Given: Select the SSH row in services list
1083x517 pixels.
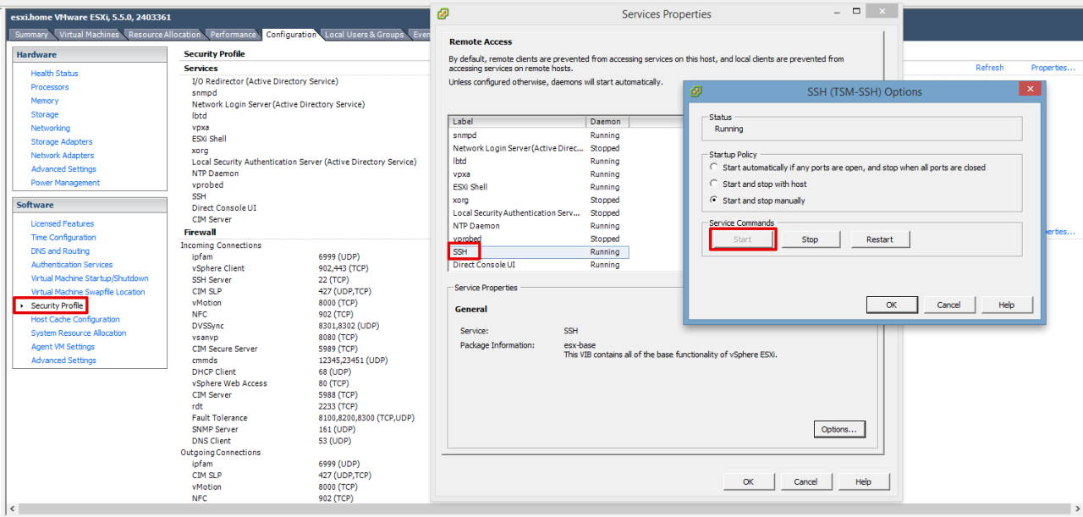Looking at the screenshot, I should click(539, 252).
